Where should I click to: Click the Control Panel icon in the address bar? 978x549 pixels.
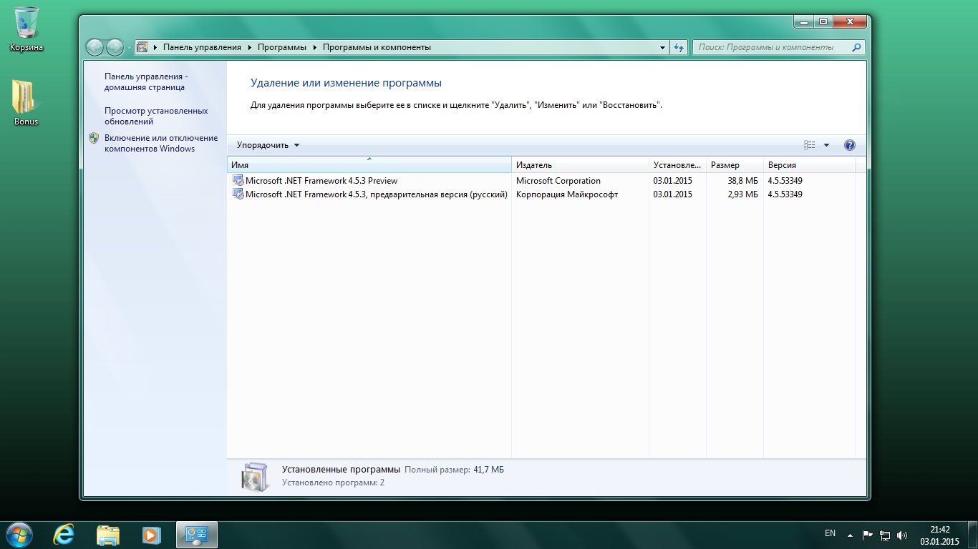142,47
